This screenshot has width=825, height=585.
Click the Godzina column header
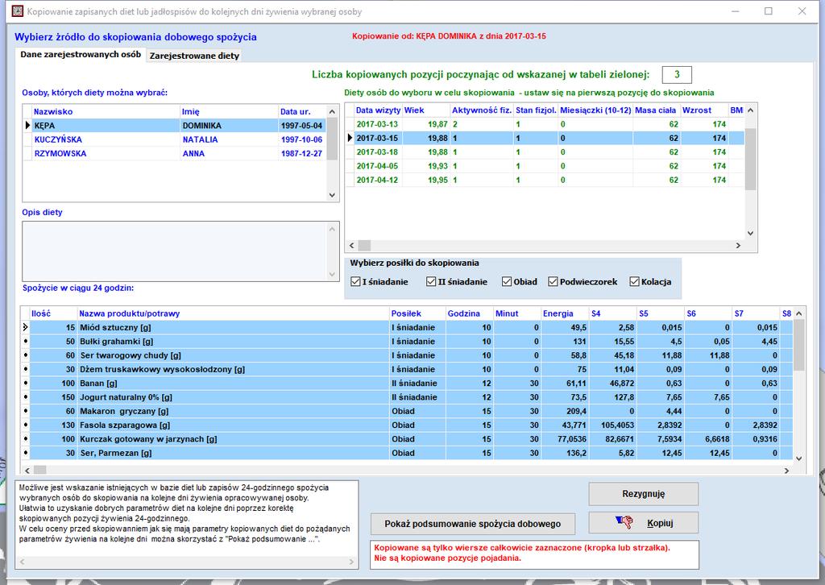click(x=470, y=313)
